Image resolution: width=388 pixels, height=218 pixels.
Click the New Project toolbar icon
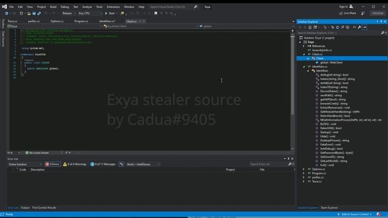22,13
